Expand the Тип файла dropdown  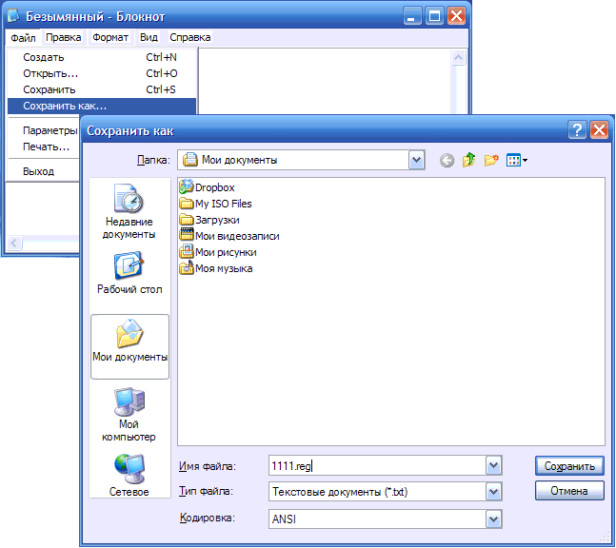(x=493, y=492)
